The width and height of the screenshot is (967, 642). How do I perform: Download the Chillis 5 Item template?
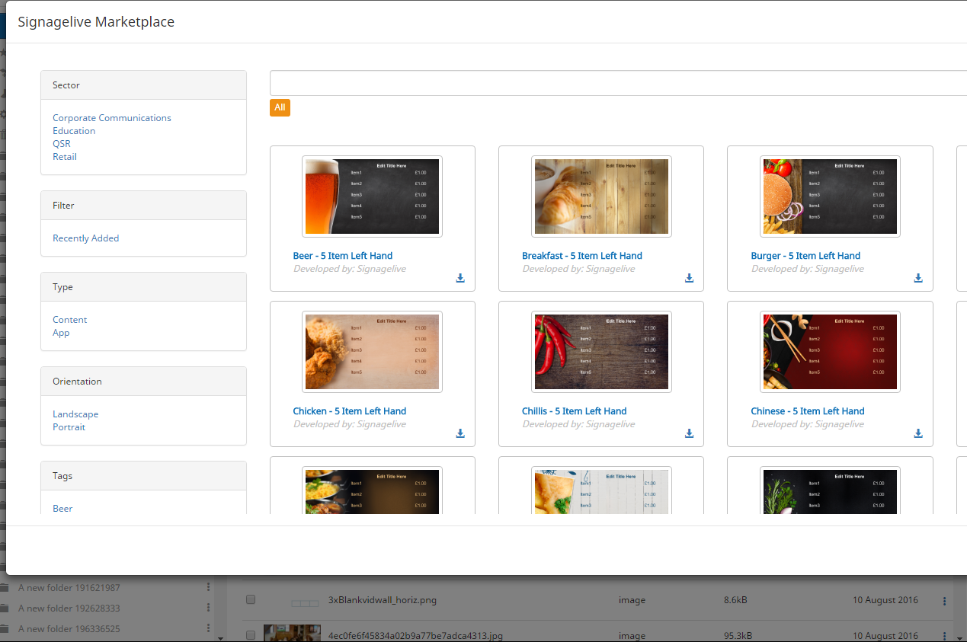689,433
